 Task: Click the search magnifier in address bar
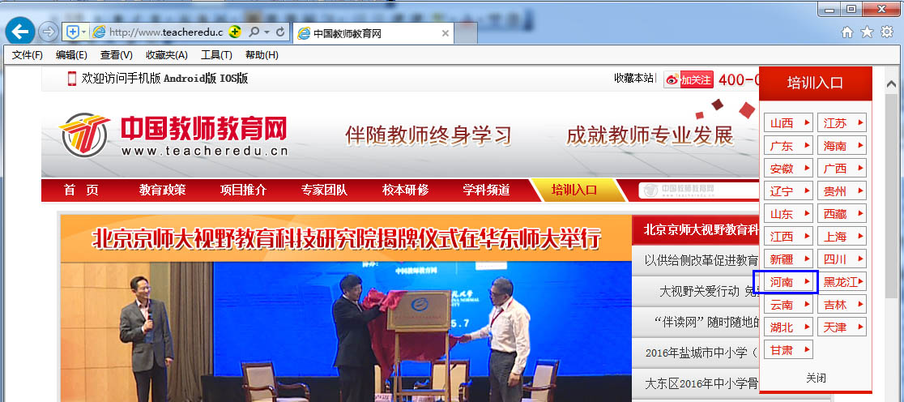(x=253, y=32)
